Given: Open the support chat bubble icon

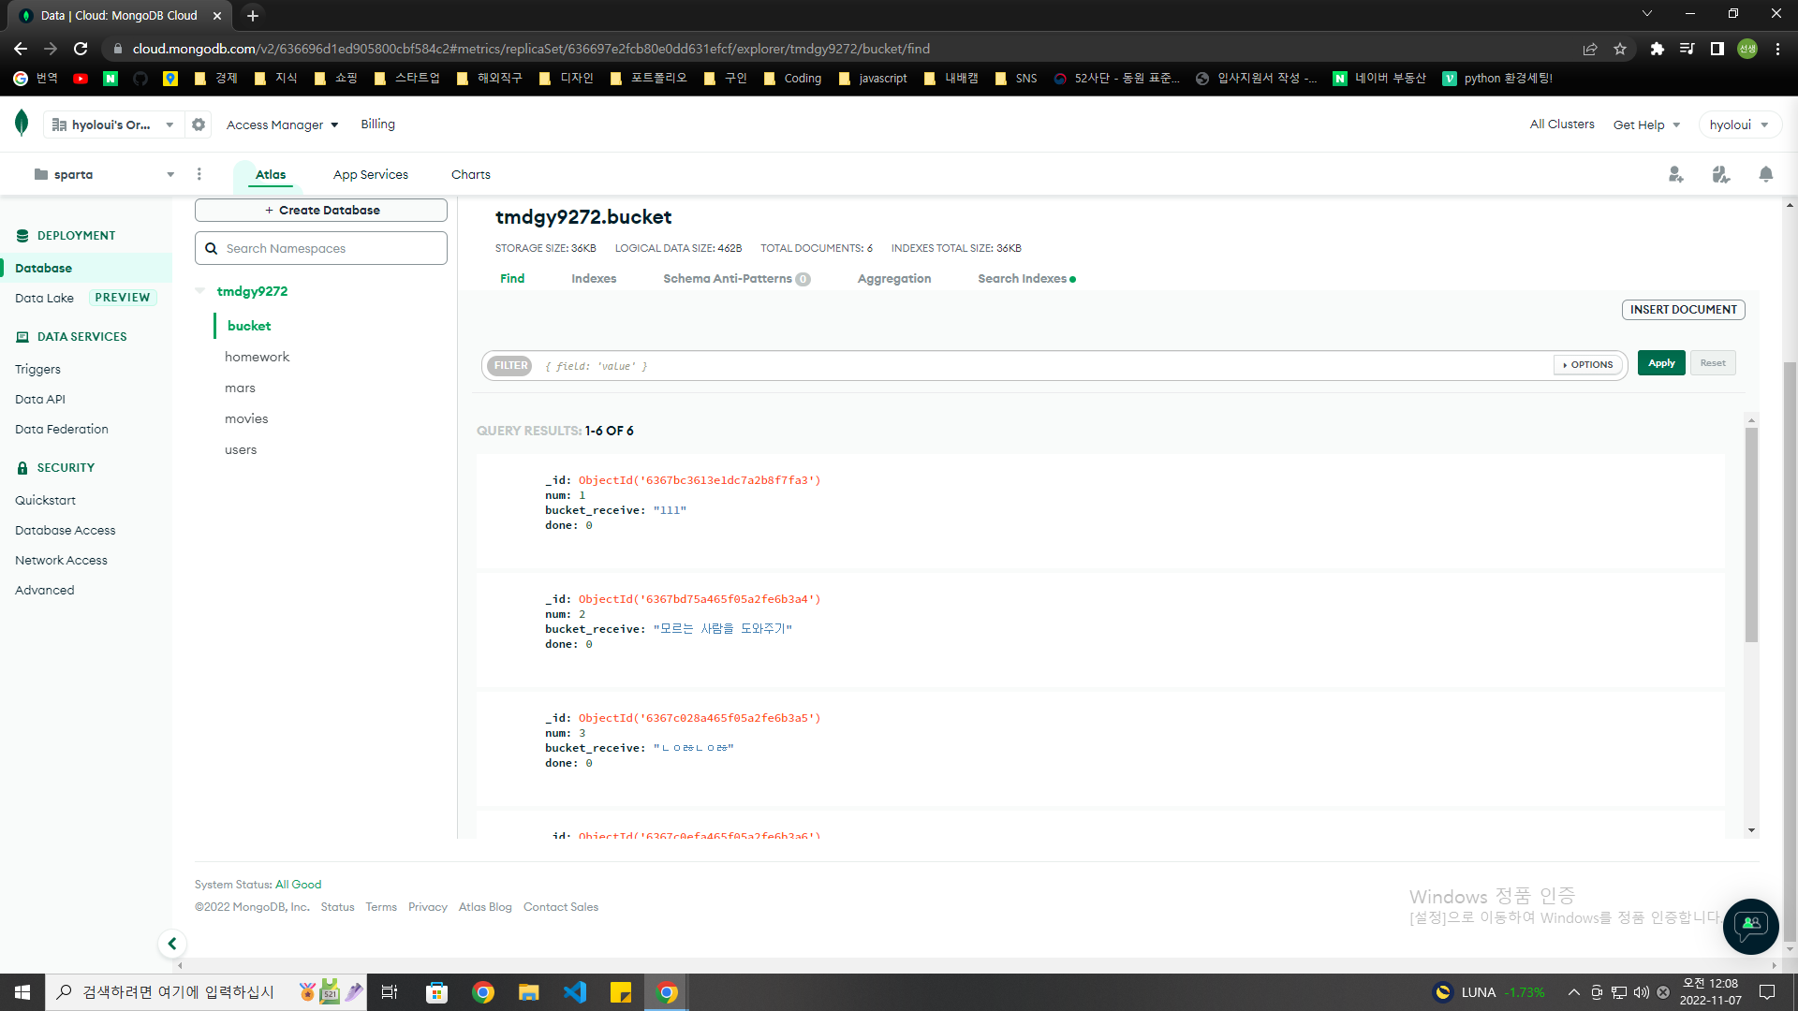Looking at the screenshot, I should (1750, 926).
